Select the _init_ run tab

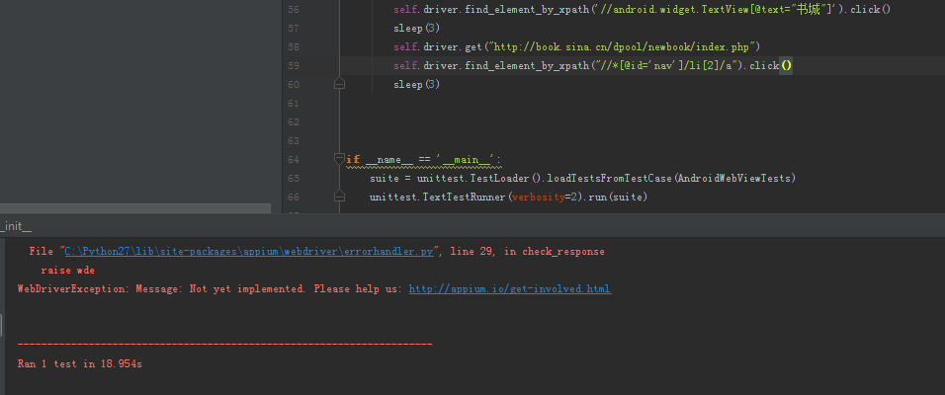click(x=16, y=226)
